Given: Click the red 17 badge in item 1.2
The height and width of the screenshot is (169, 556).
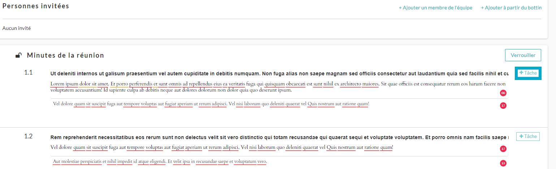Looking at the screenshot, I should tap(503, 149).
